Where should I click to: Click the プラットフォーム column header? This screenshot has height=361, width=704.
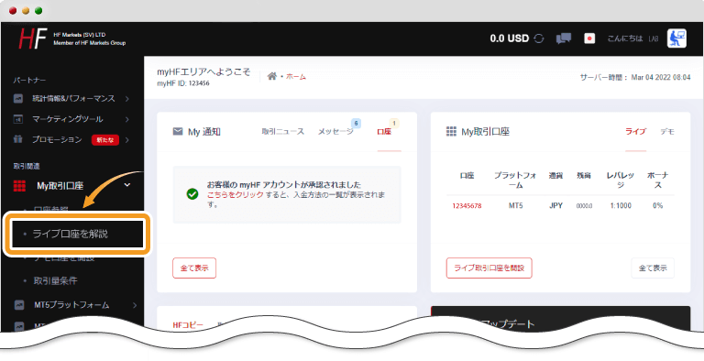[515, 180]
